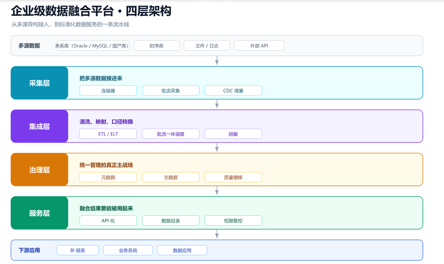Click the 采集层 layer block
Image resolution: width=444 pixels, height=264 pixels.
40,83
